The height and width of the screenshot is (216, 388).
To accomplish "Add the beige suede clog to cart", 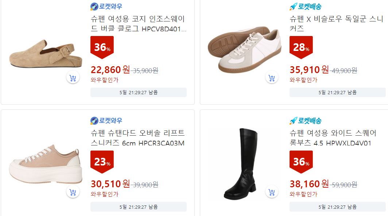I will [73, 77].
